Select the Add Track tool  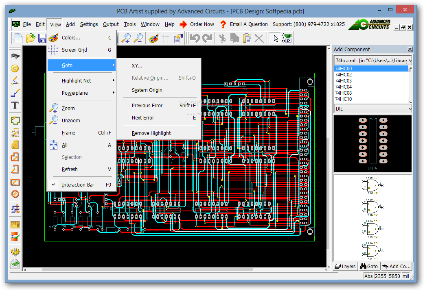15,93
